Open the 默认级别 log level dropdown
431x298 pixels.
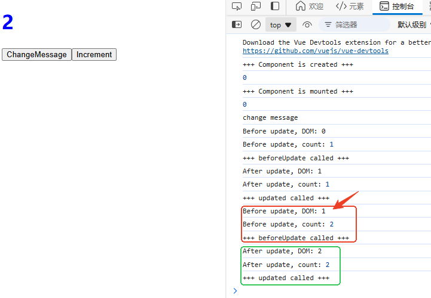click(x=413, y=25)
